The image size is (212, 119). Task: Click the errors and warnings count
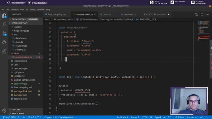coord(34,117)
